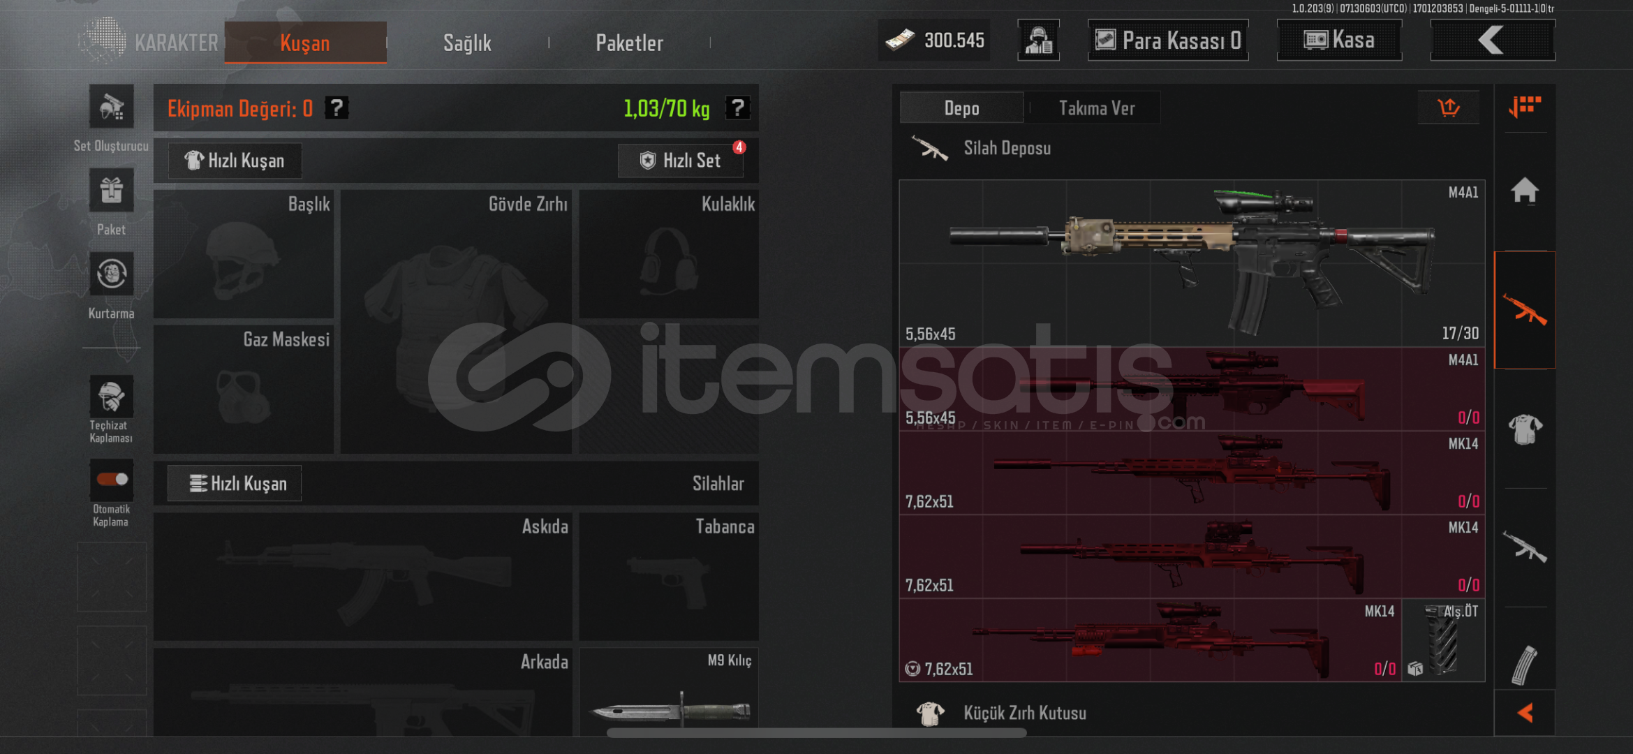Image resolution: width=1633 pixels, height=754 pixels.
Task: Open the Paket gift box icon
Action: point(111,190)
